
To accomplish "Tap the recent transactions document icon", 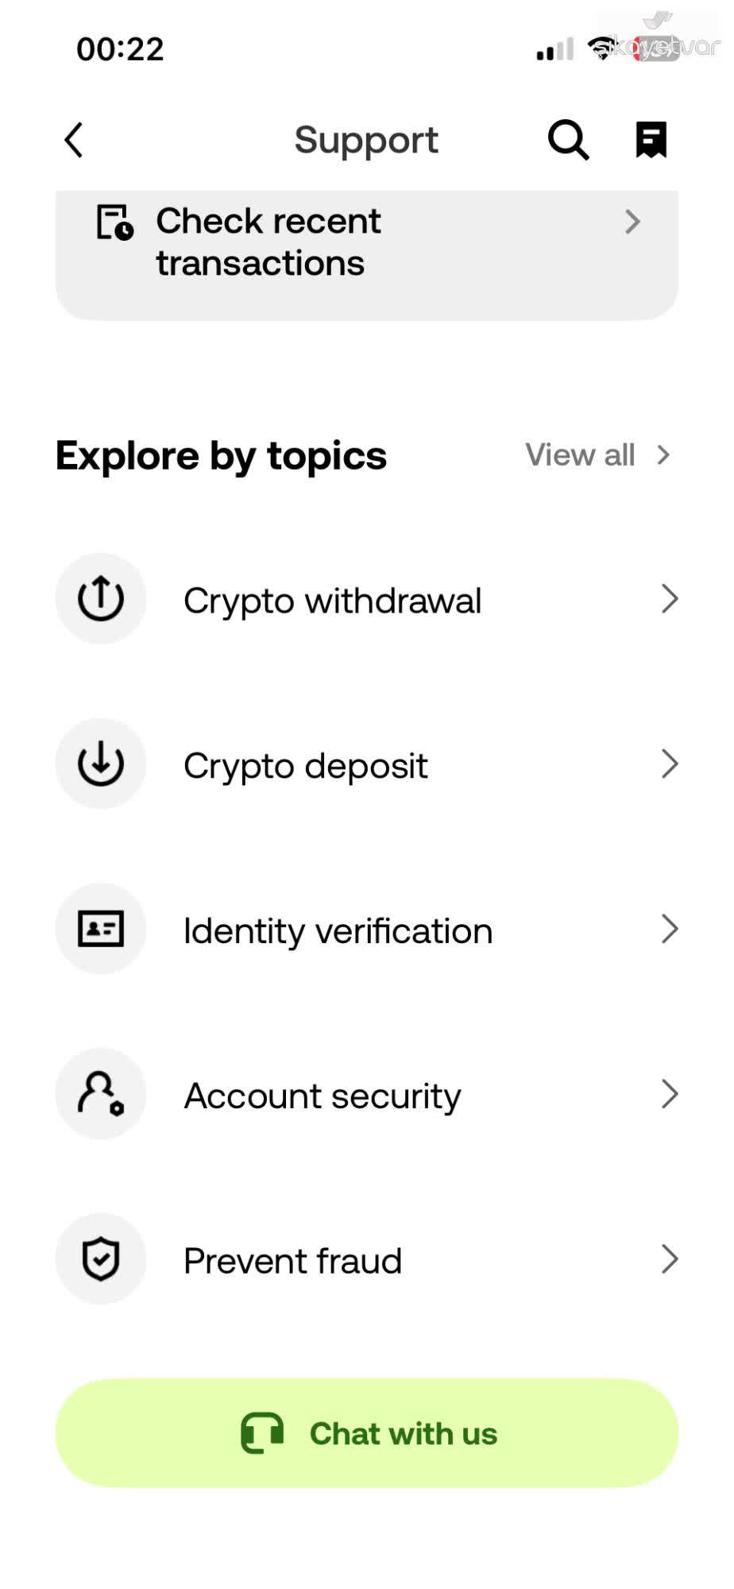I will [x=115, y=222].
